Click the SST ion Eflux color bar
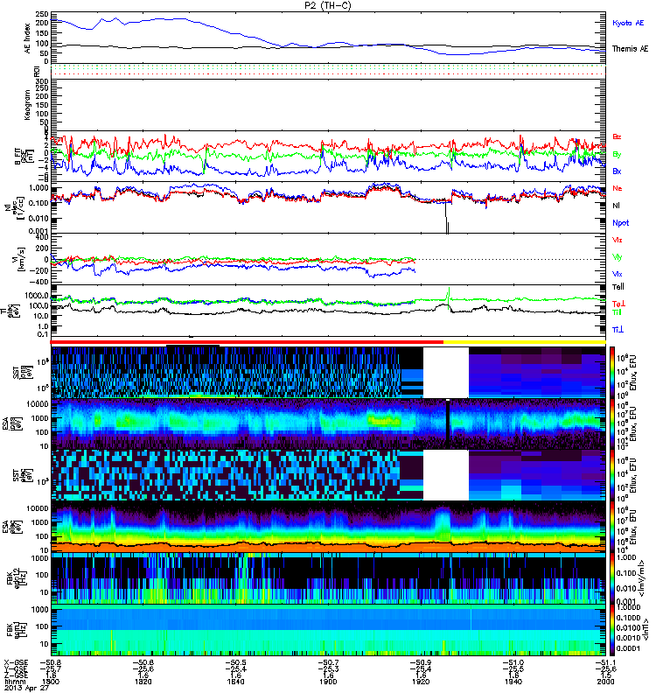 (x=612, y=373)
